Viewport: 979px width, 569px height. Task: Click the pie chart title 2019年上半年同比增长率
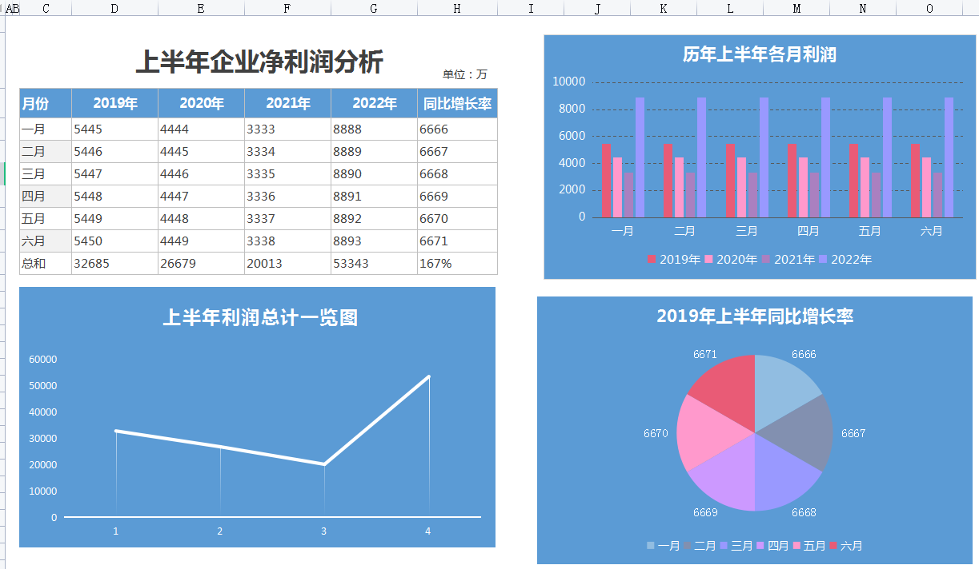click(758, 316)
